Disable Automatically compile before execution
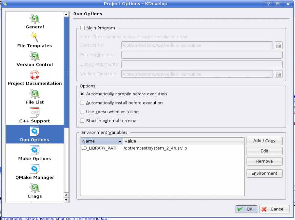Image resolution: width=295 pixels, height=220 pixels. (x=82, y=94)
